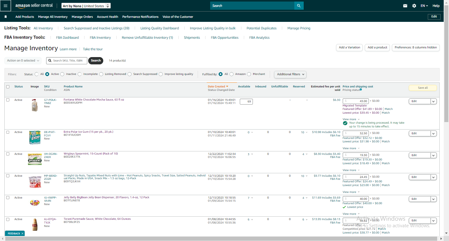
Task: Click the Take the tour link
Action: click(93, 49)
